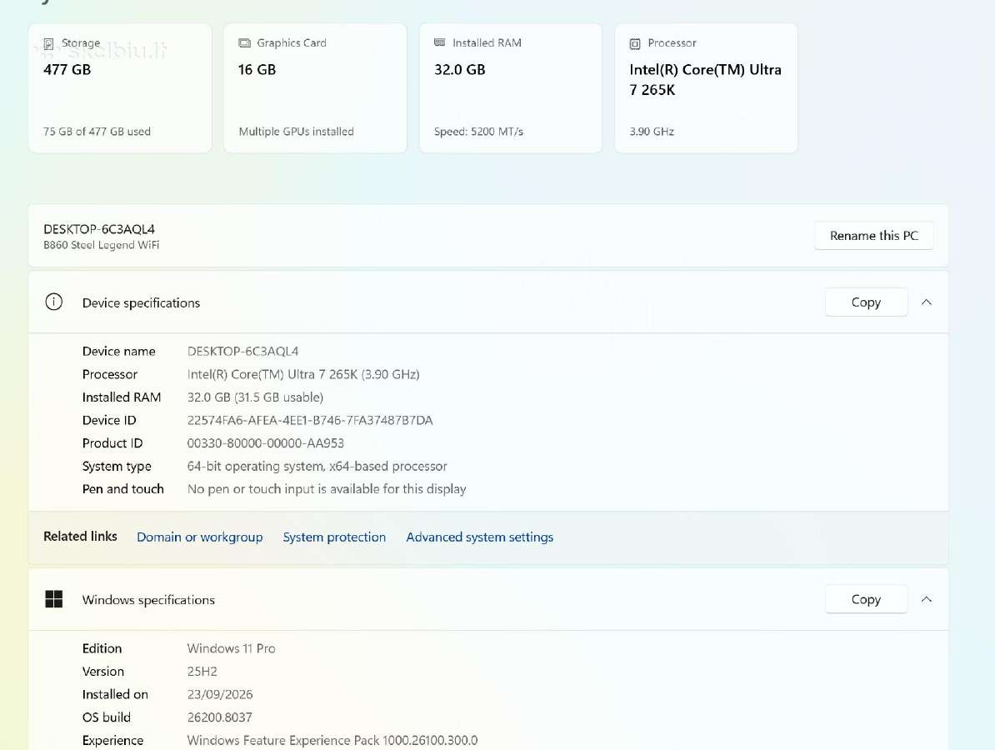Viewport: 995px width, 750px height.
Task: Open the Installed RAM 32.0 GB card
Action: click(x=511, y=88)
